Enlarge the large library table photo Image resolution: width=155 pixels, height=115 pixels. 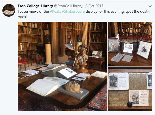pyautogui.click(x=62, y=66)
